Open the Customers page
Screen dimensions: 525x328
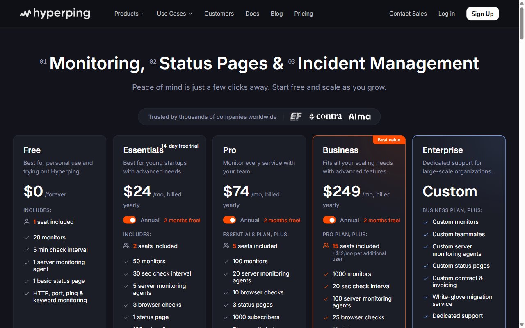click(219, 14)
